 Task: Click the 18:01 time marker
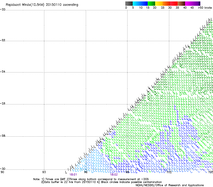(x=73, y=175)
